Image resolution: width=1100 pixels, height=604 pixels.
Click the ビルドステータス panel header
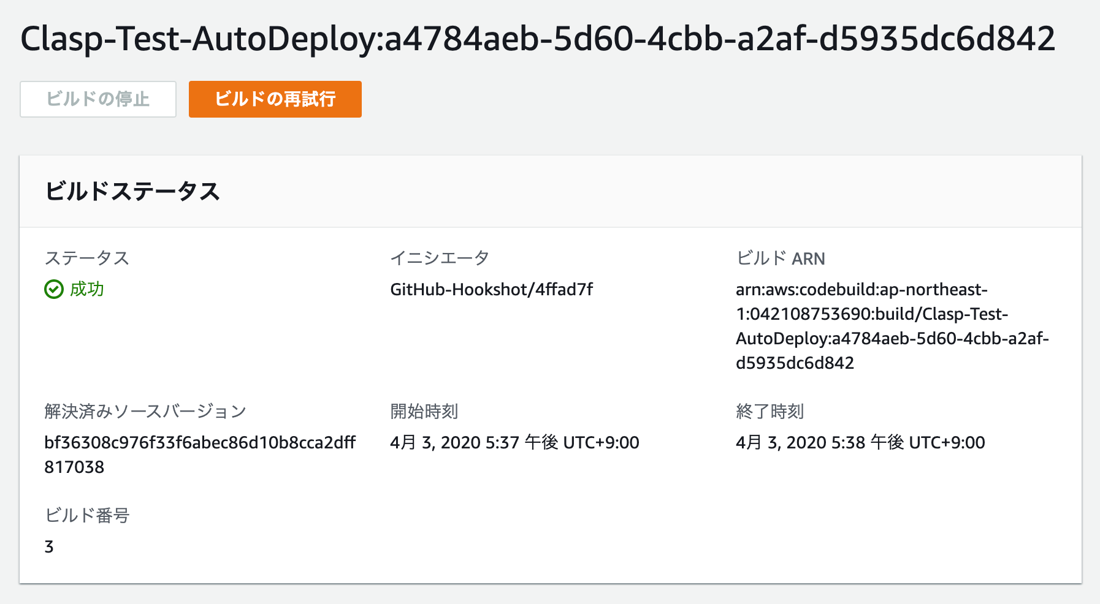click(134, 192)
